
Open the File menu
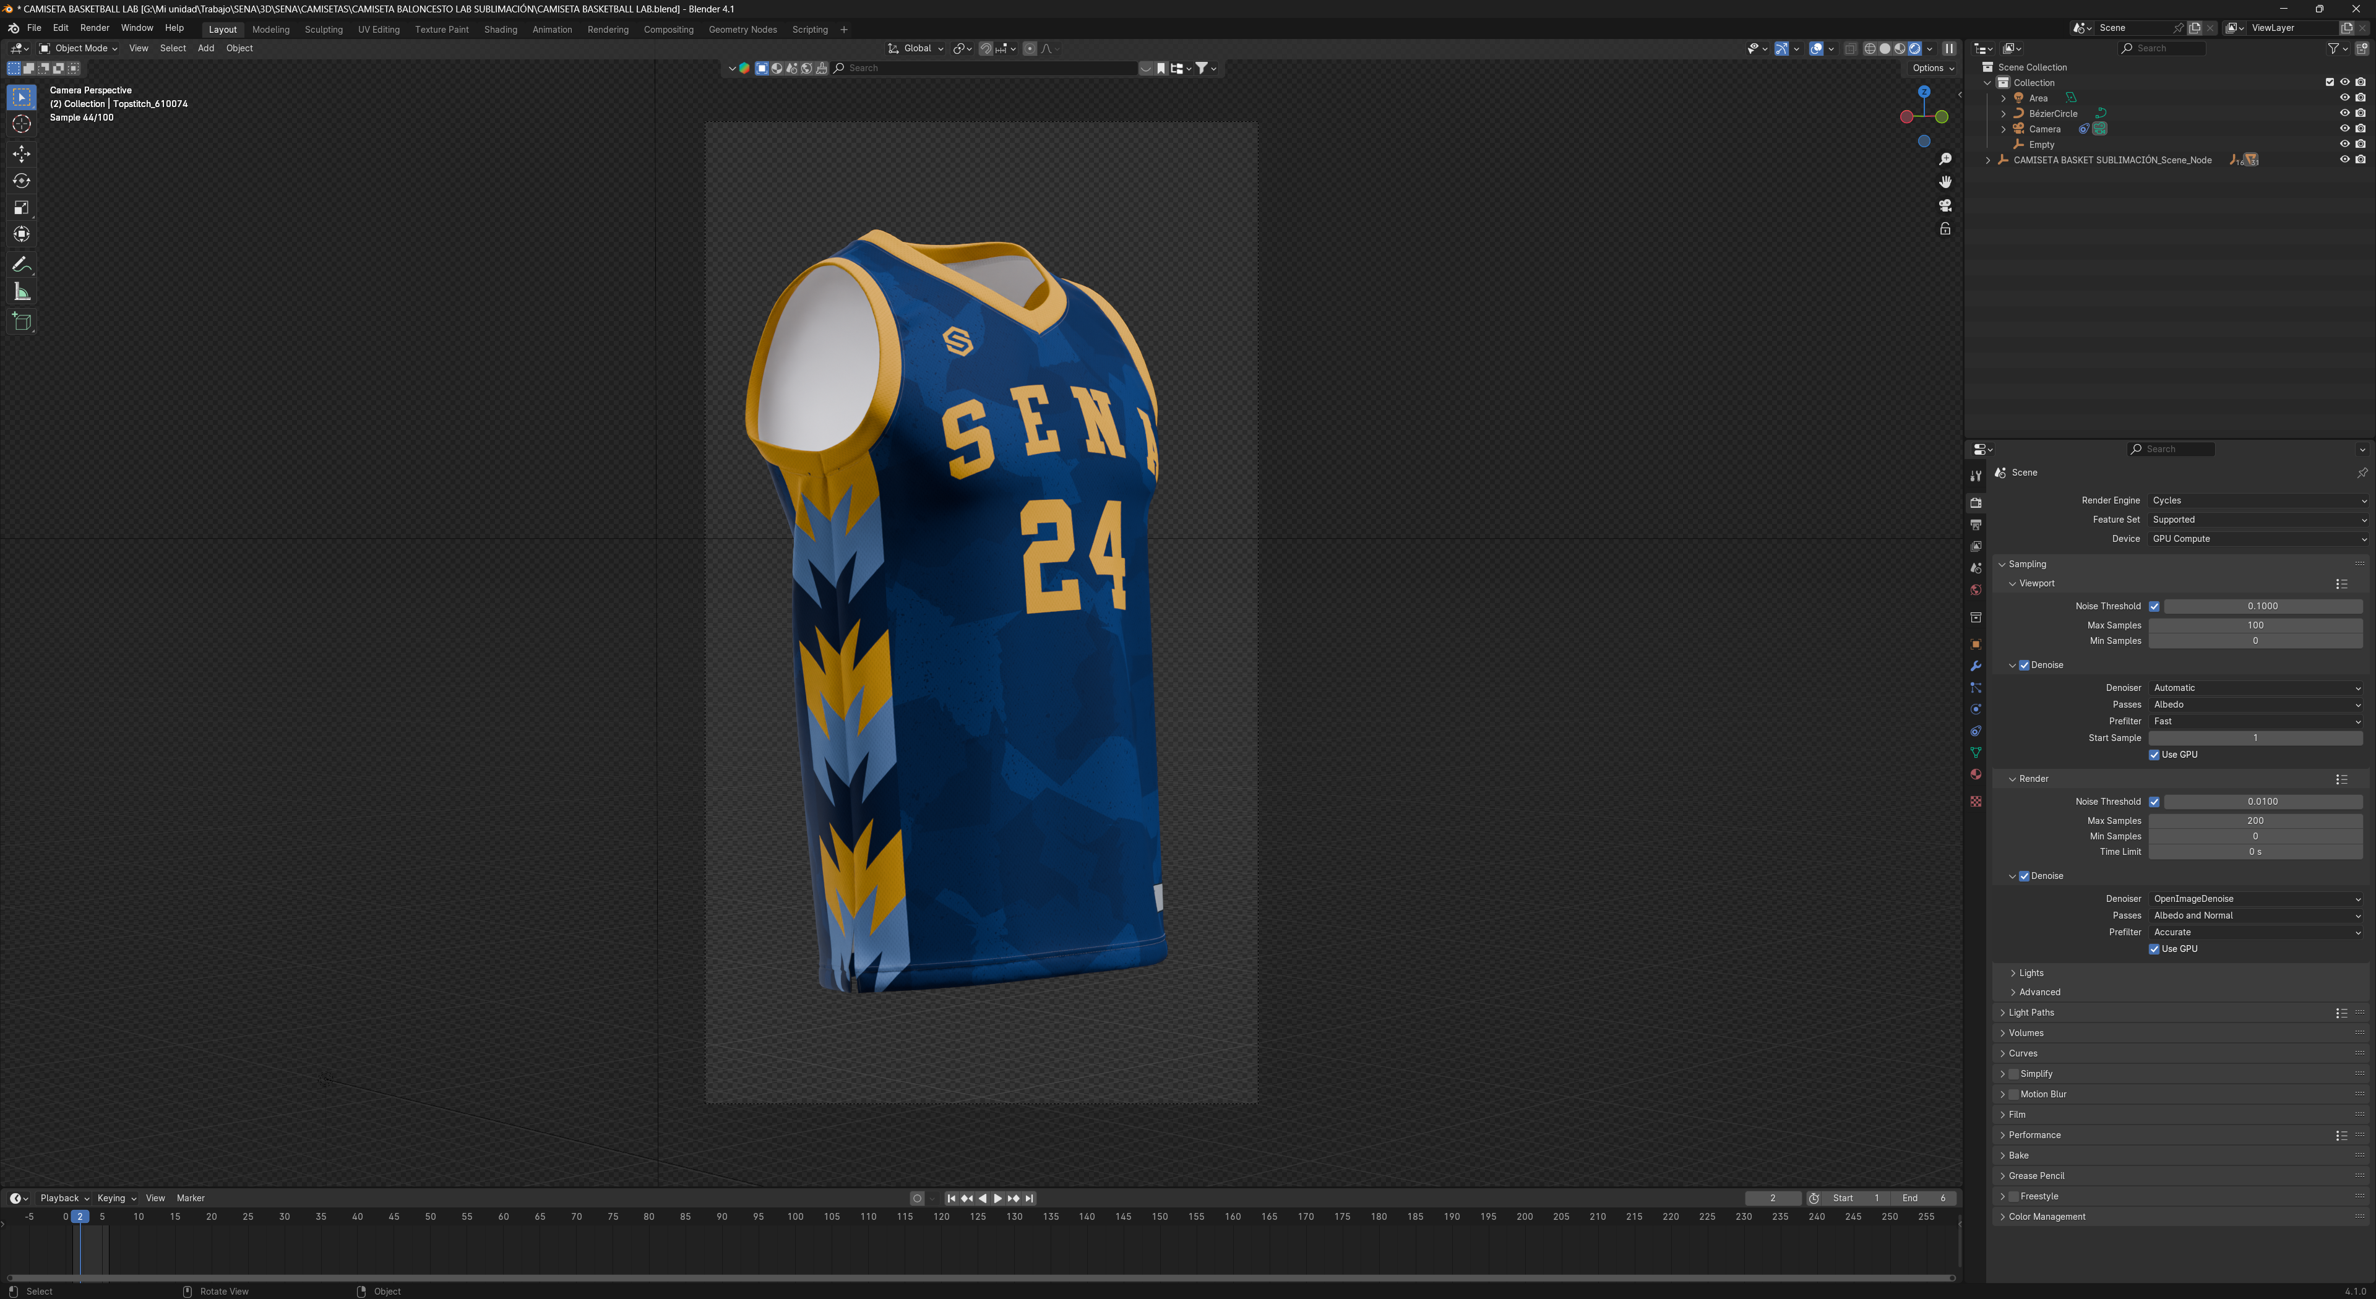(34, 28)
